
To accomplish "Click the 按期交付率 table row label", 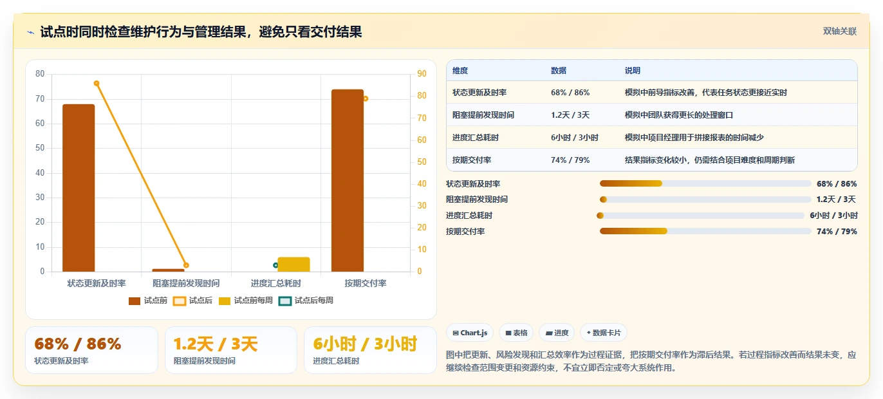I will [472, 160].
